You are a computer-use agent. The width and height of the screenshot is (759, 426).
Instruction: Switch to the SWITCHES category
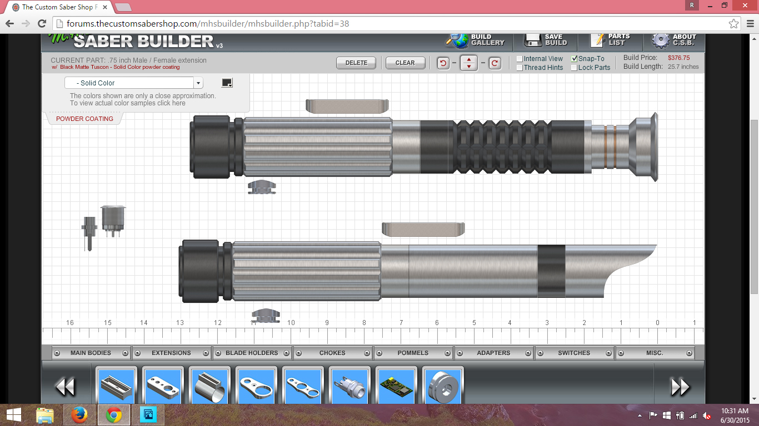[x=574, y=353]
